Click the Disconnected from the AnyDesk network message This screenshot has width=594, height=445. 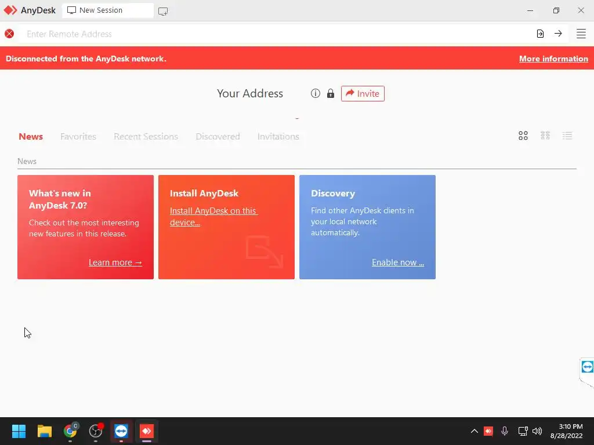pyautogui.click(x=86, y=59)
